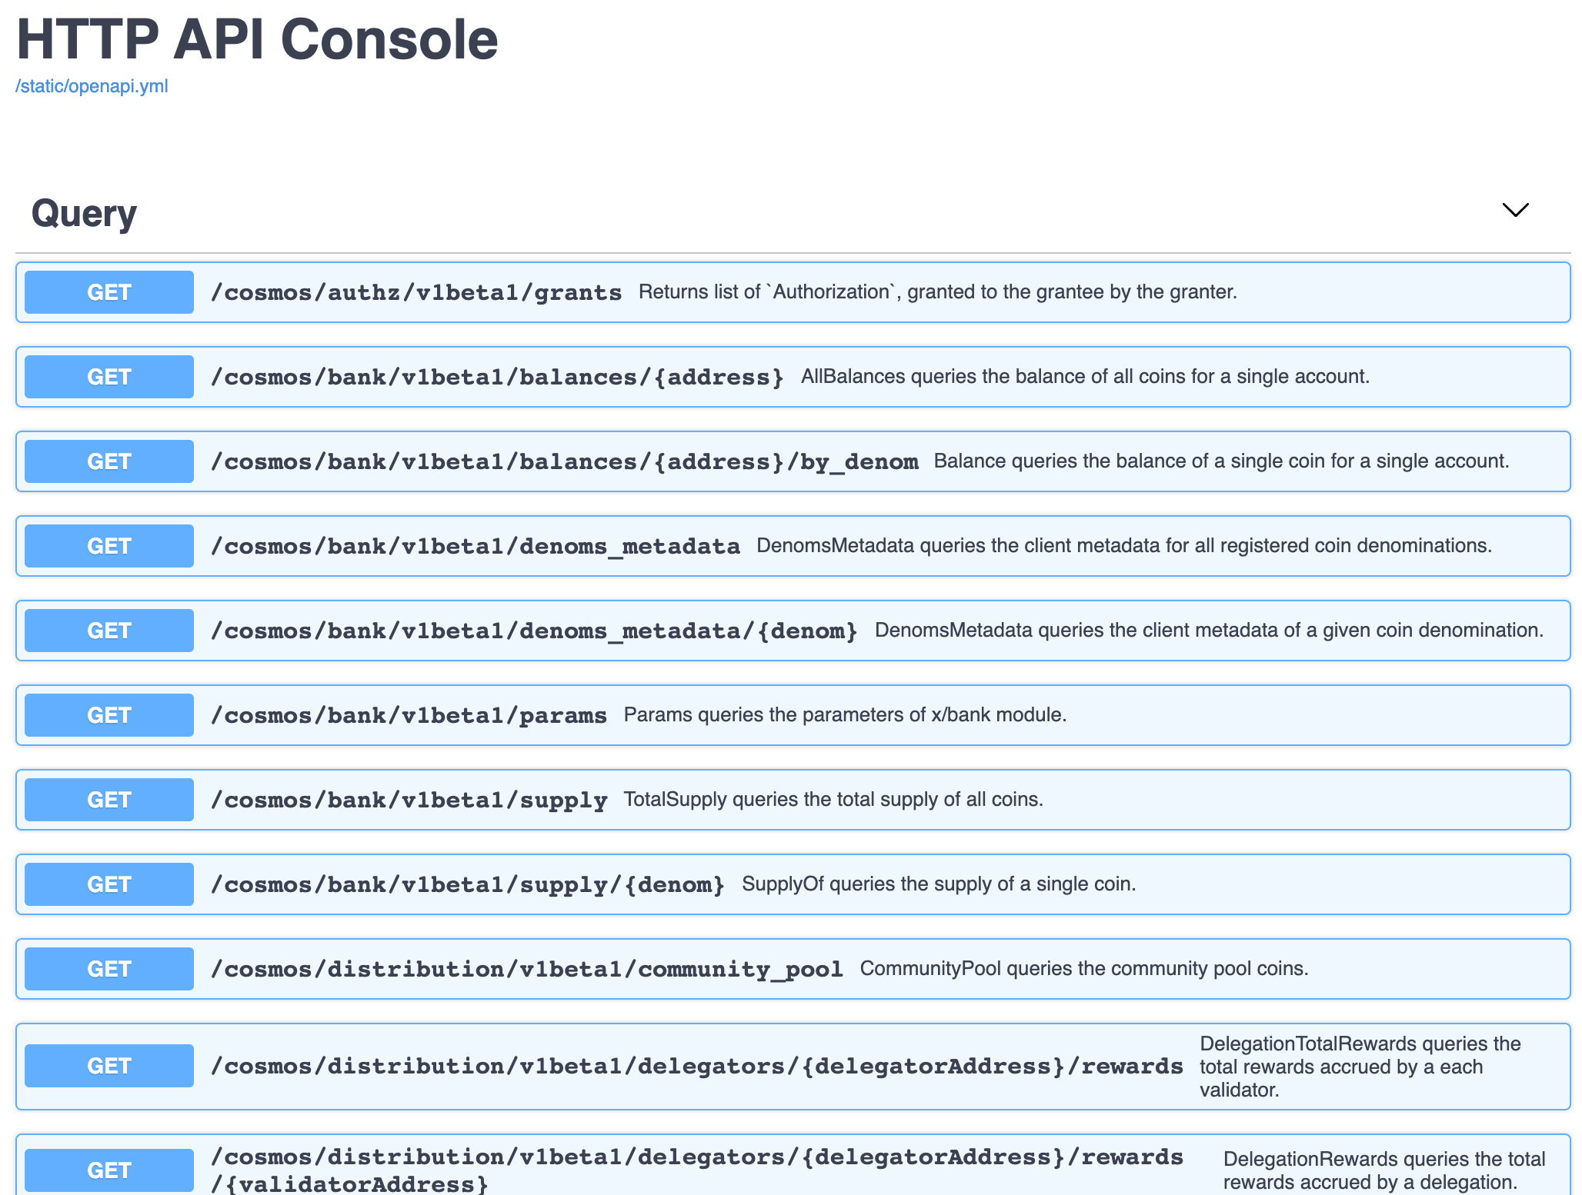Click GET button for /cosmos/authz/v1beta1/grants

108,292
